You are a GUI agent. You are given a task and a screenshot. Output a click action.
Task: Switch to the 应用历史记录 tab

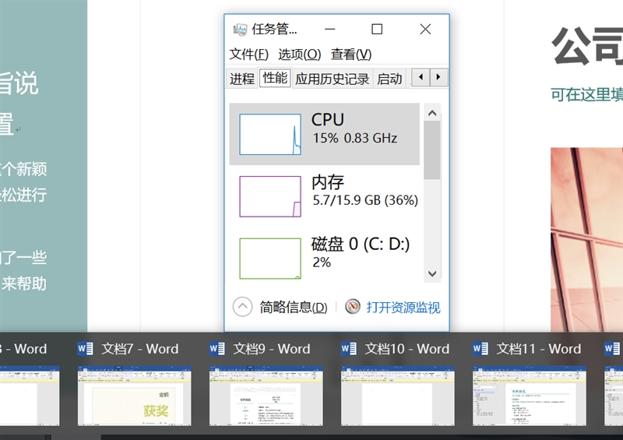332,79
